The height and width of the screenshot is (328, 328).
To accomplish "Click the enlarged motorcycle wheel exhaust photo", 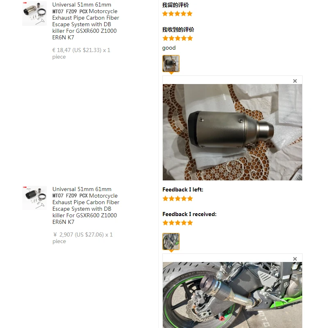I will [x=232, y=295].
